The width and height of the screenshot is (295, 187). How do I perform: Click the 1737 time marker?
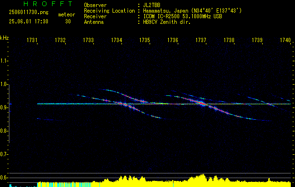coord(201,40)
